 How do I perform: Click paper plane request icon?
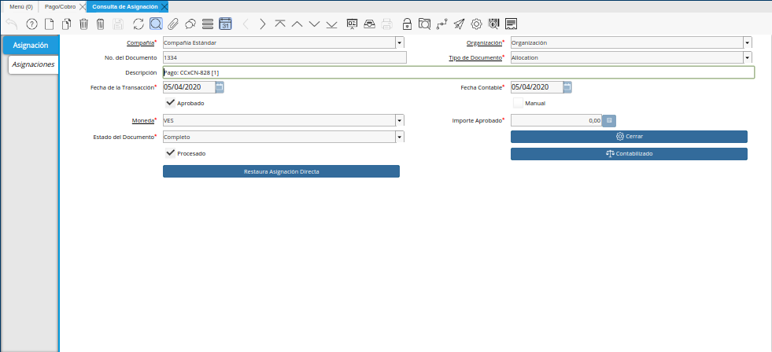(459, 24)
